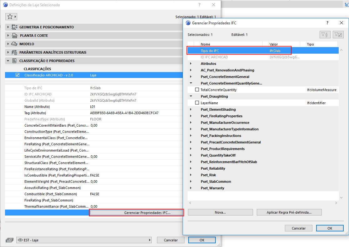Viewport: 349px width, 247px height.
Task: Click IsCombustible value FALSE
Action: click(94, 175)
